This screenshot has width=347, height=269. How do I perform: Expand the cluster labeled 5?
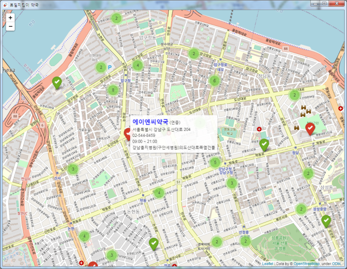pyautogui.click(x=214, y=163)
